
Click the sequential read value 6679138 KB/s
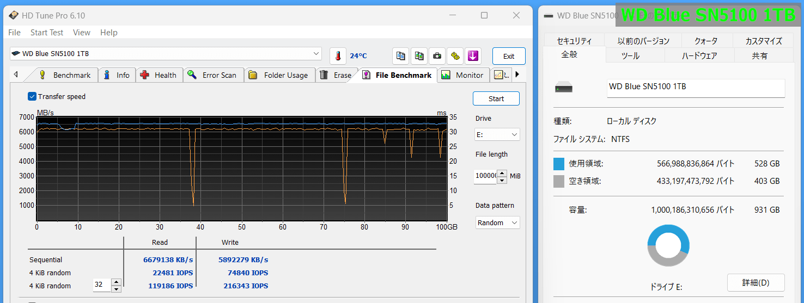(x=168, y=260)
